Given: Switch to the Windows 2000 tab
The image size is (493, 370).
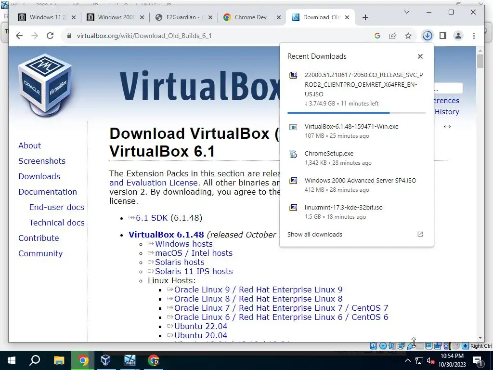Looking at the screenshot, I should click(x=117, y=17).
